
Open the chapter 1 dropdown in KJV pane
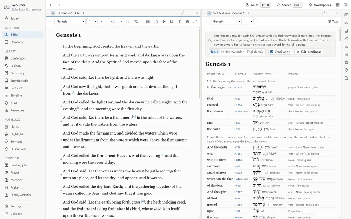(x=92, y=21)
